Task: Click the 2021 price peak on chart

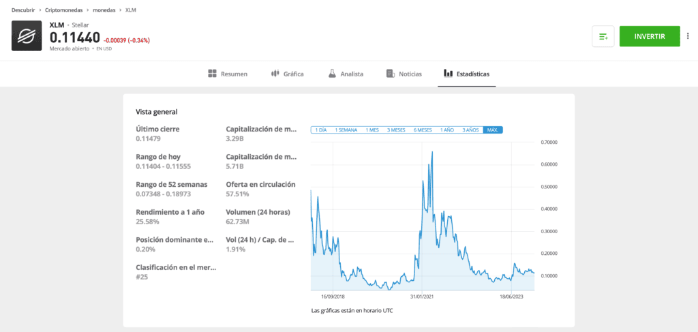Action: pos(432,152)
